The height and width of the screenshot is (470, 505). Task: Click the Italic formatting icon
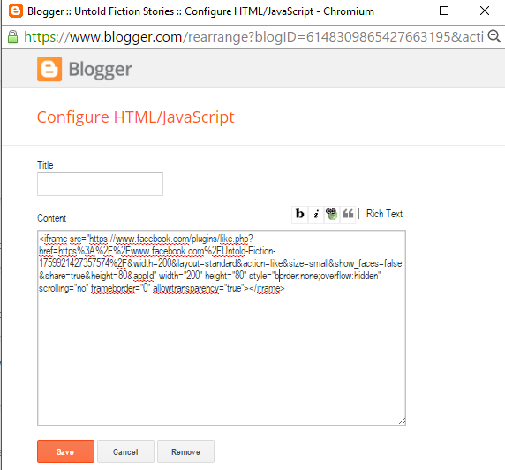click(316, 214)
